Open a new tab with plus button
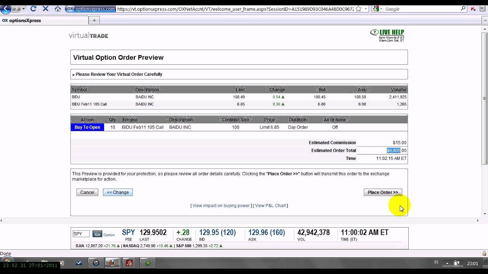 (94, 21)
